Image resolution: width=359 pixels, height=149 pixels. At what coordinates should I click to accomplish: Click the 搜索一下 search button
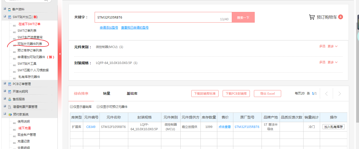[x=243, y=17]
